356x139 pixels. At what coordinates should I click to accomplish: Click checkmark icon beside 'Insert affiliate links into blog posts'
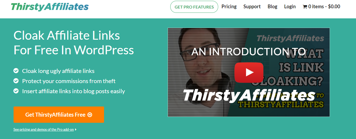pos(16,91)
